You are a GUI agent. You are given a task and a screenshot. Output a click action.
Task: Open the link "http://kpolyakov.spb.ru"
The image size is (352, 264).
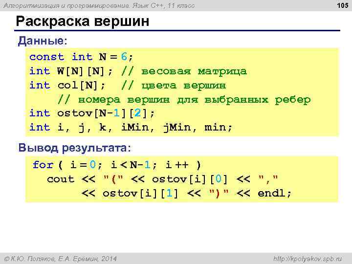click(308, 259)
